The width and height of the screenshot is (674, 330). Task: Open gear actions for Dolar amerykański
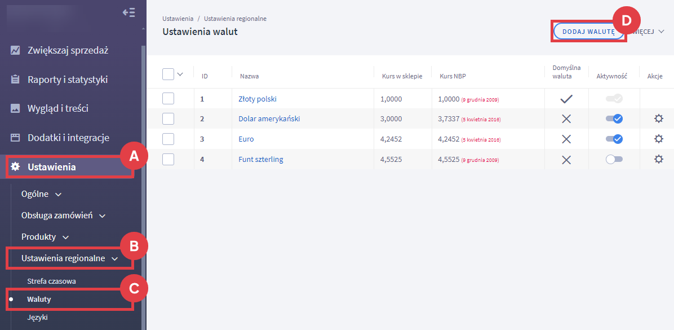(658, 119)
